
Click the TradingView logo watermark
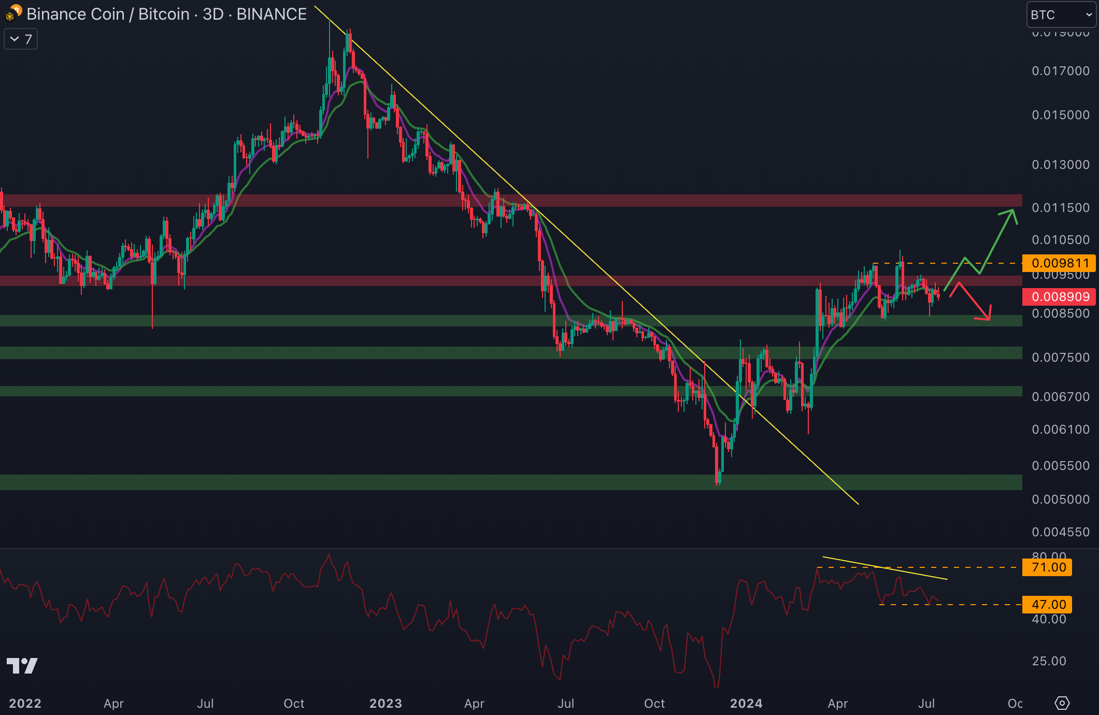click(22, 666)
